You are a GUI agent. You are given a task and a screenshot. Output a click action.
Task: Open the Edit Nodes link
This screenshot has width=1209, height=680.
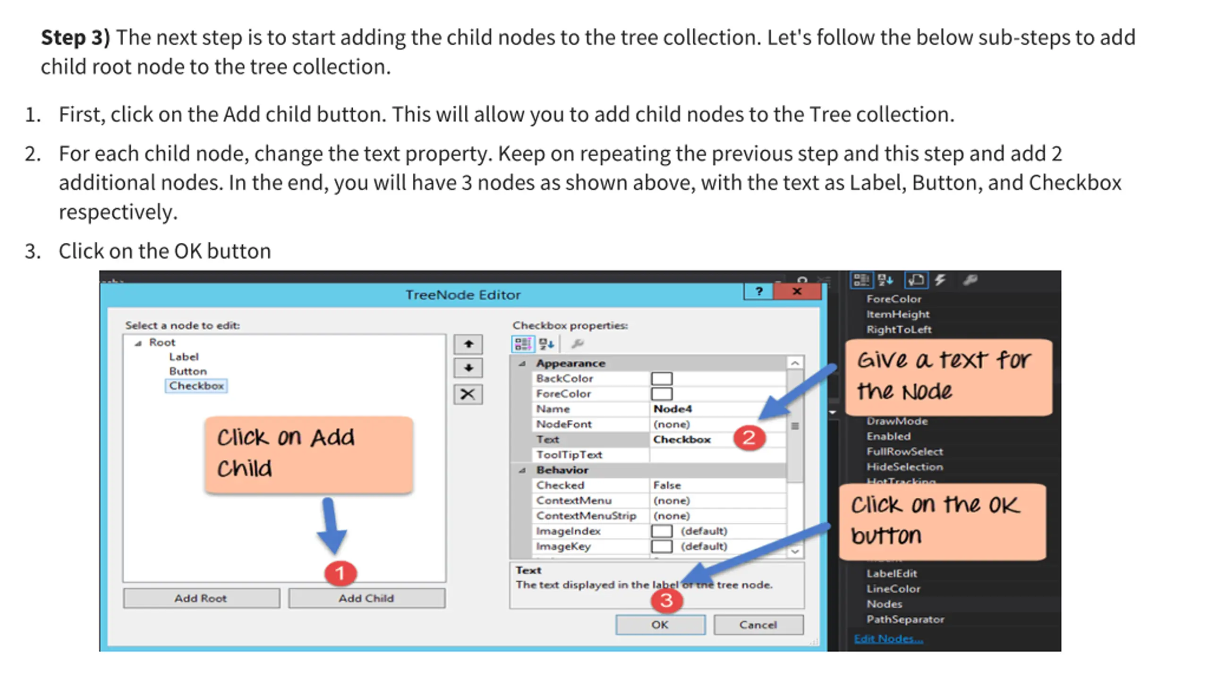pos(888,639)
